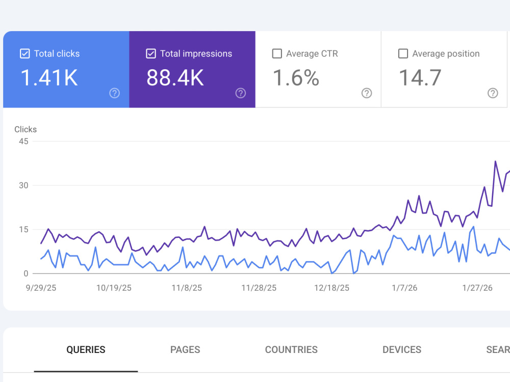The height and width of the screenshot is (382, 510).
Task: Click the 30 y-axis value
Action: [23, 185]
